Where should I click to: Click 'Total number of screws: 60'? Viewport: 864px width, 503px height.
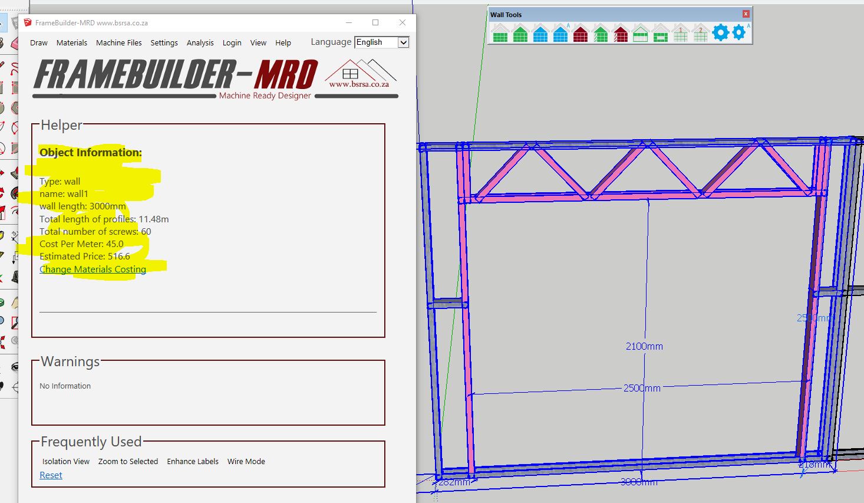95,232
